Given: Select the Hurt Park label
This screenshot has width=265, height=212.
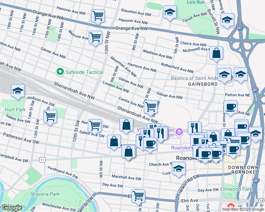Looking at the screenshot, I should [x=15, y=110].
